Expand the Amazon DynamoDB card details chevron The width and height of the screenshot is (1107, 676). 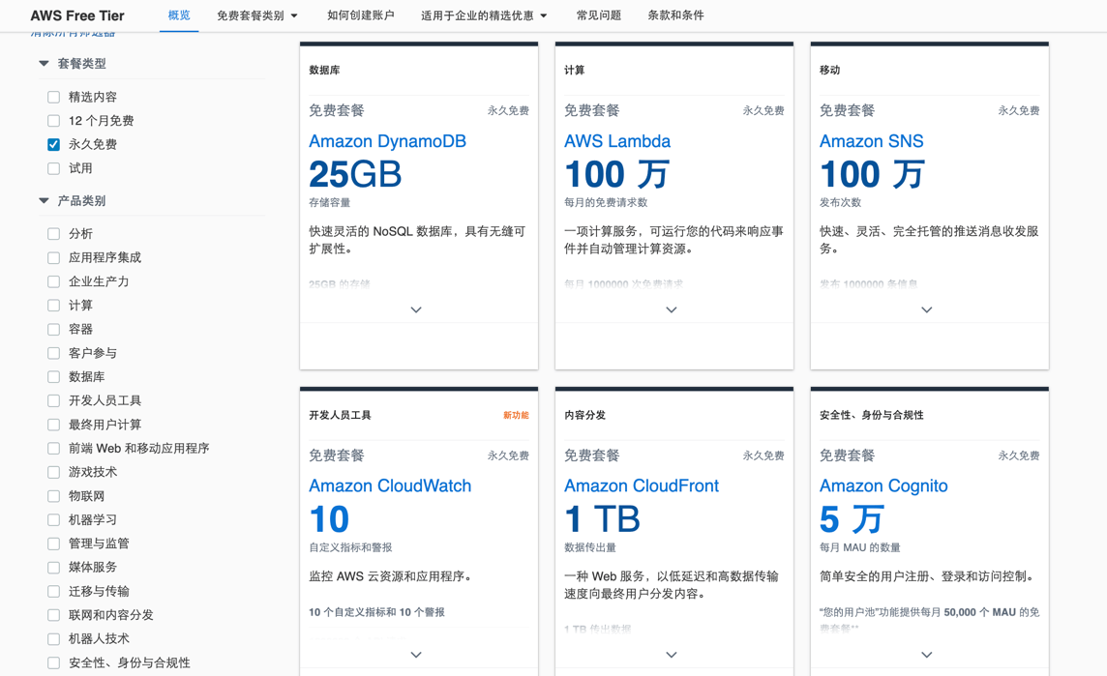pos(416,310)
